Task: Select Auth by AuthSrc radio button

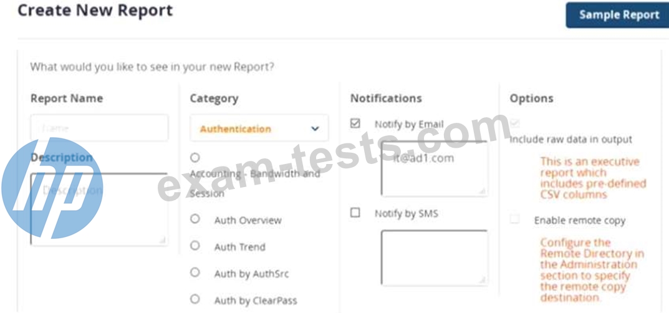Action: point(195,272)
